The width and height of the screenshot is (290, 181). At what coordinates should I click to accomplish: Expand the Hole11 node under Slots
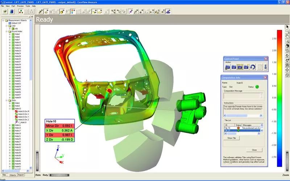10,125
